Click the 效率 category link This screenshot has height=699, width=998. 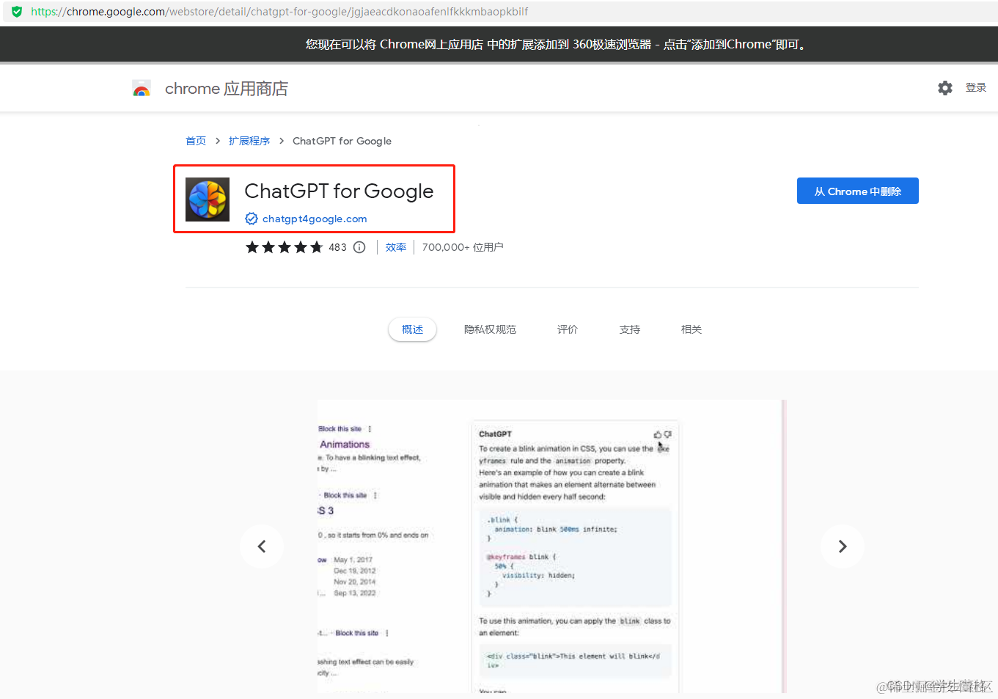[x=396, y=247]
